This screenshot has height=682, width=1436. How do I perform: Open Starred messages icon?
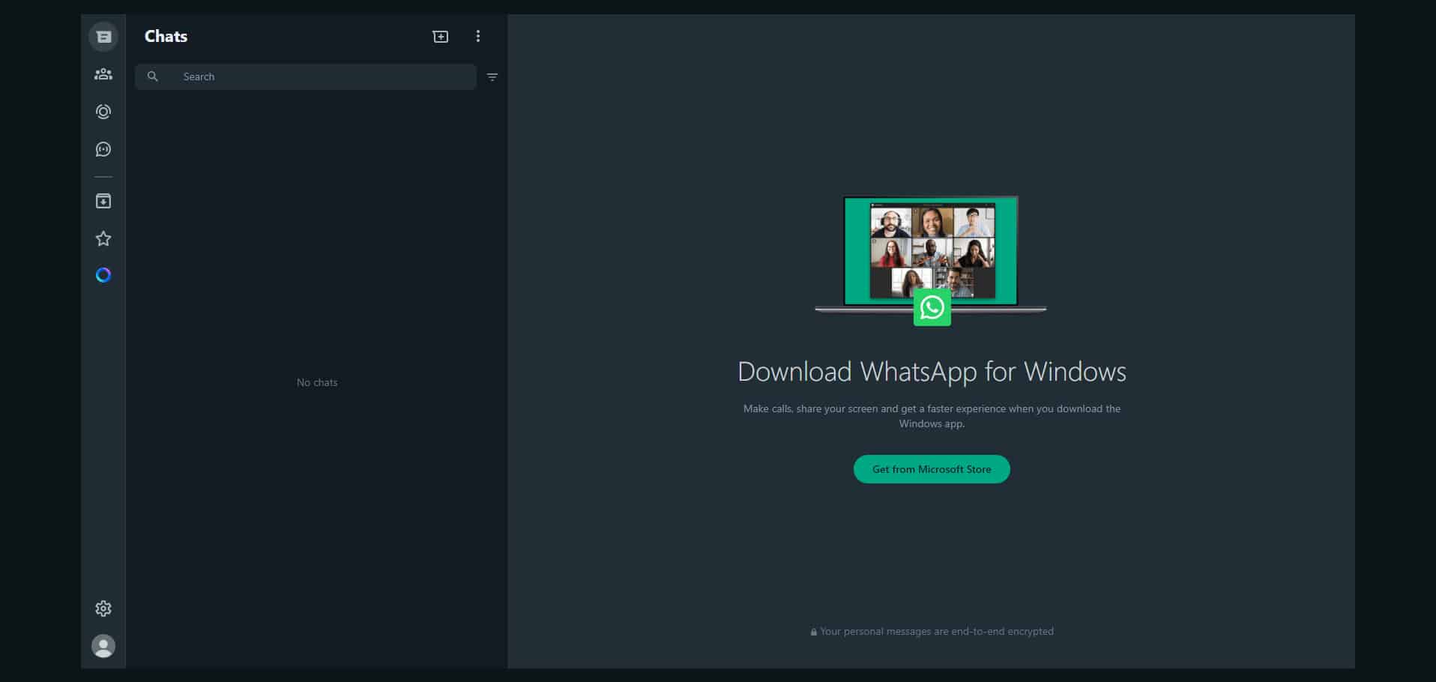point(103,239)
